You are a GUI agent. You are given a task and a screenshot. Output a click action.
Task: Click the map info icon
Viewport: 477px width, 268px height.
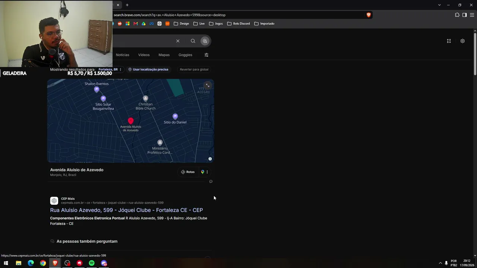tap(210, 159)
